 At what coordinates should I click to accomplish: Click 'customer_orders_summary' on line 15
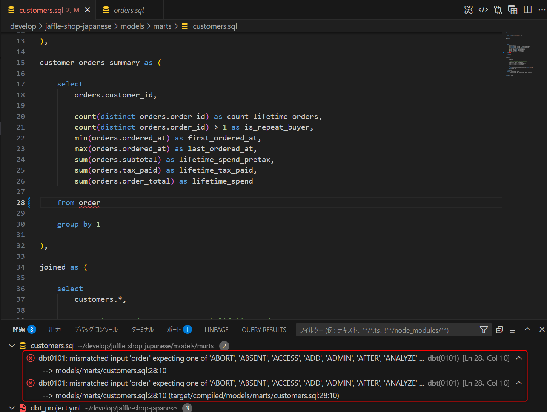pos(90,63)
